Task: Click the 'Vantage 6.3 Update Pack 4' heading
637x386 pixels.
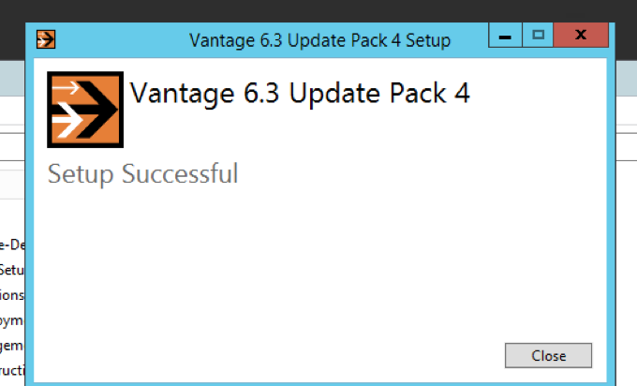Action: [300, 94]
